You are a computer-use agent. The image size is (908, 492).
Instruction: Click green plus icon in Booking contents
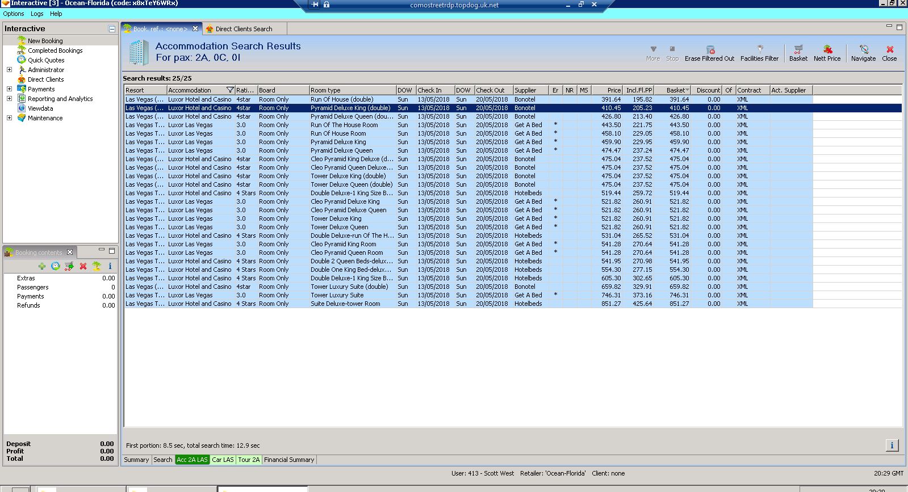42,266
